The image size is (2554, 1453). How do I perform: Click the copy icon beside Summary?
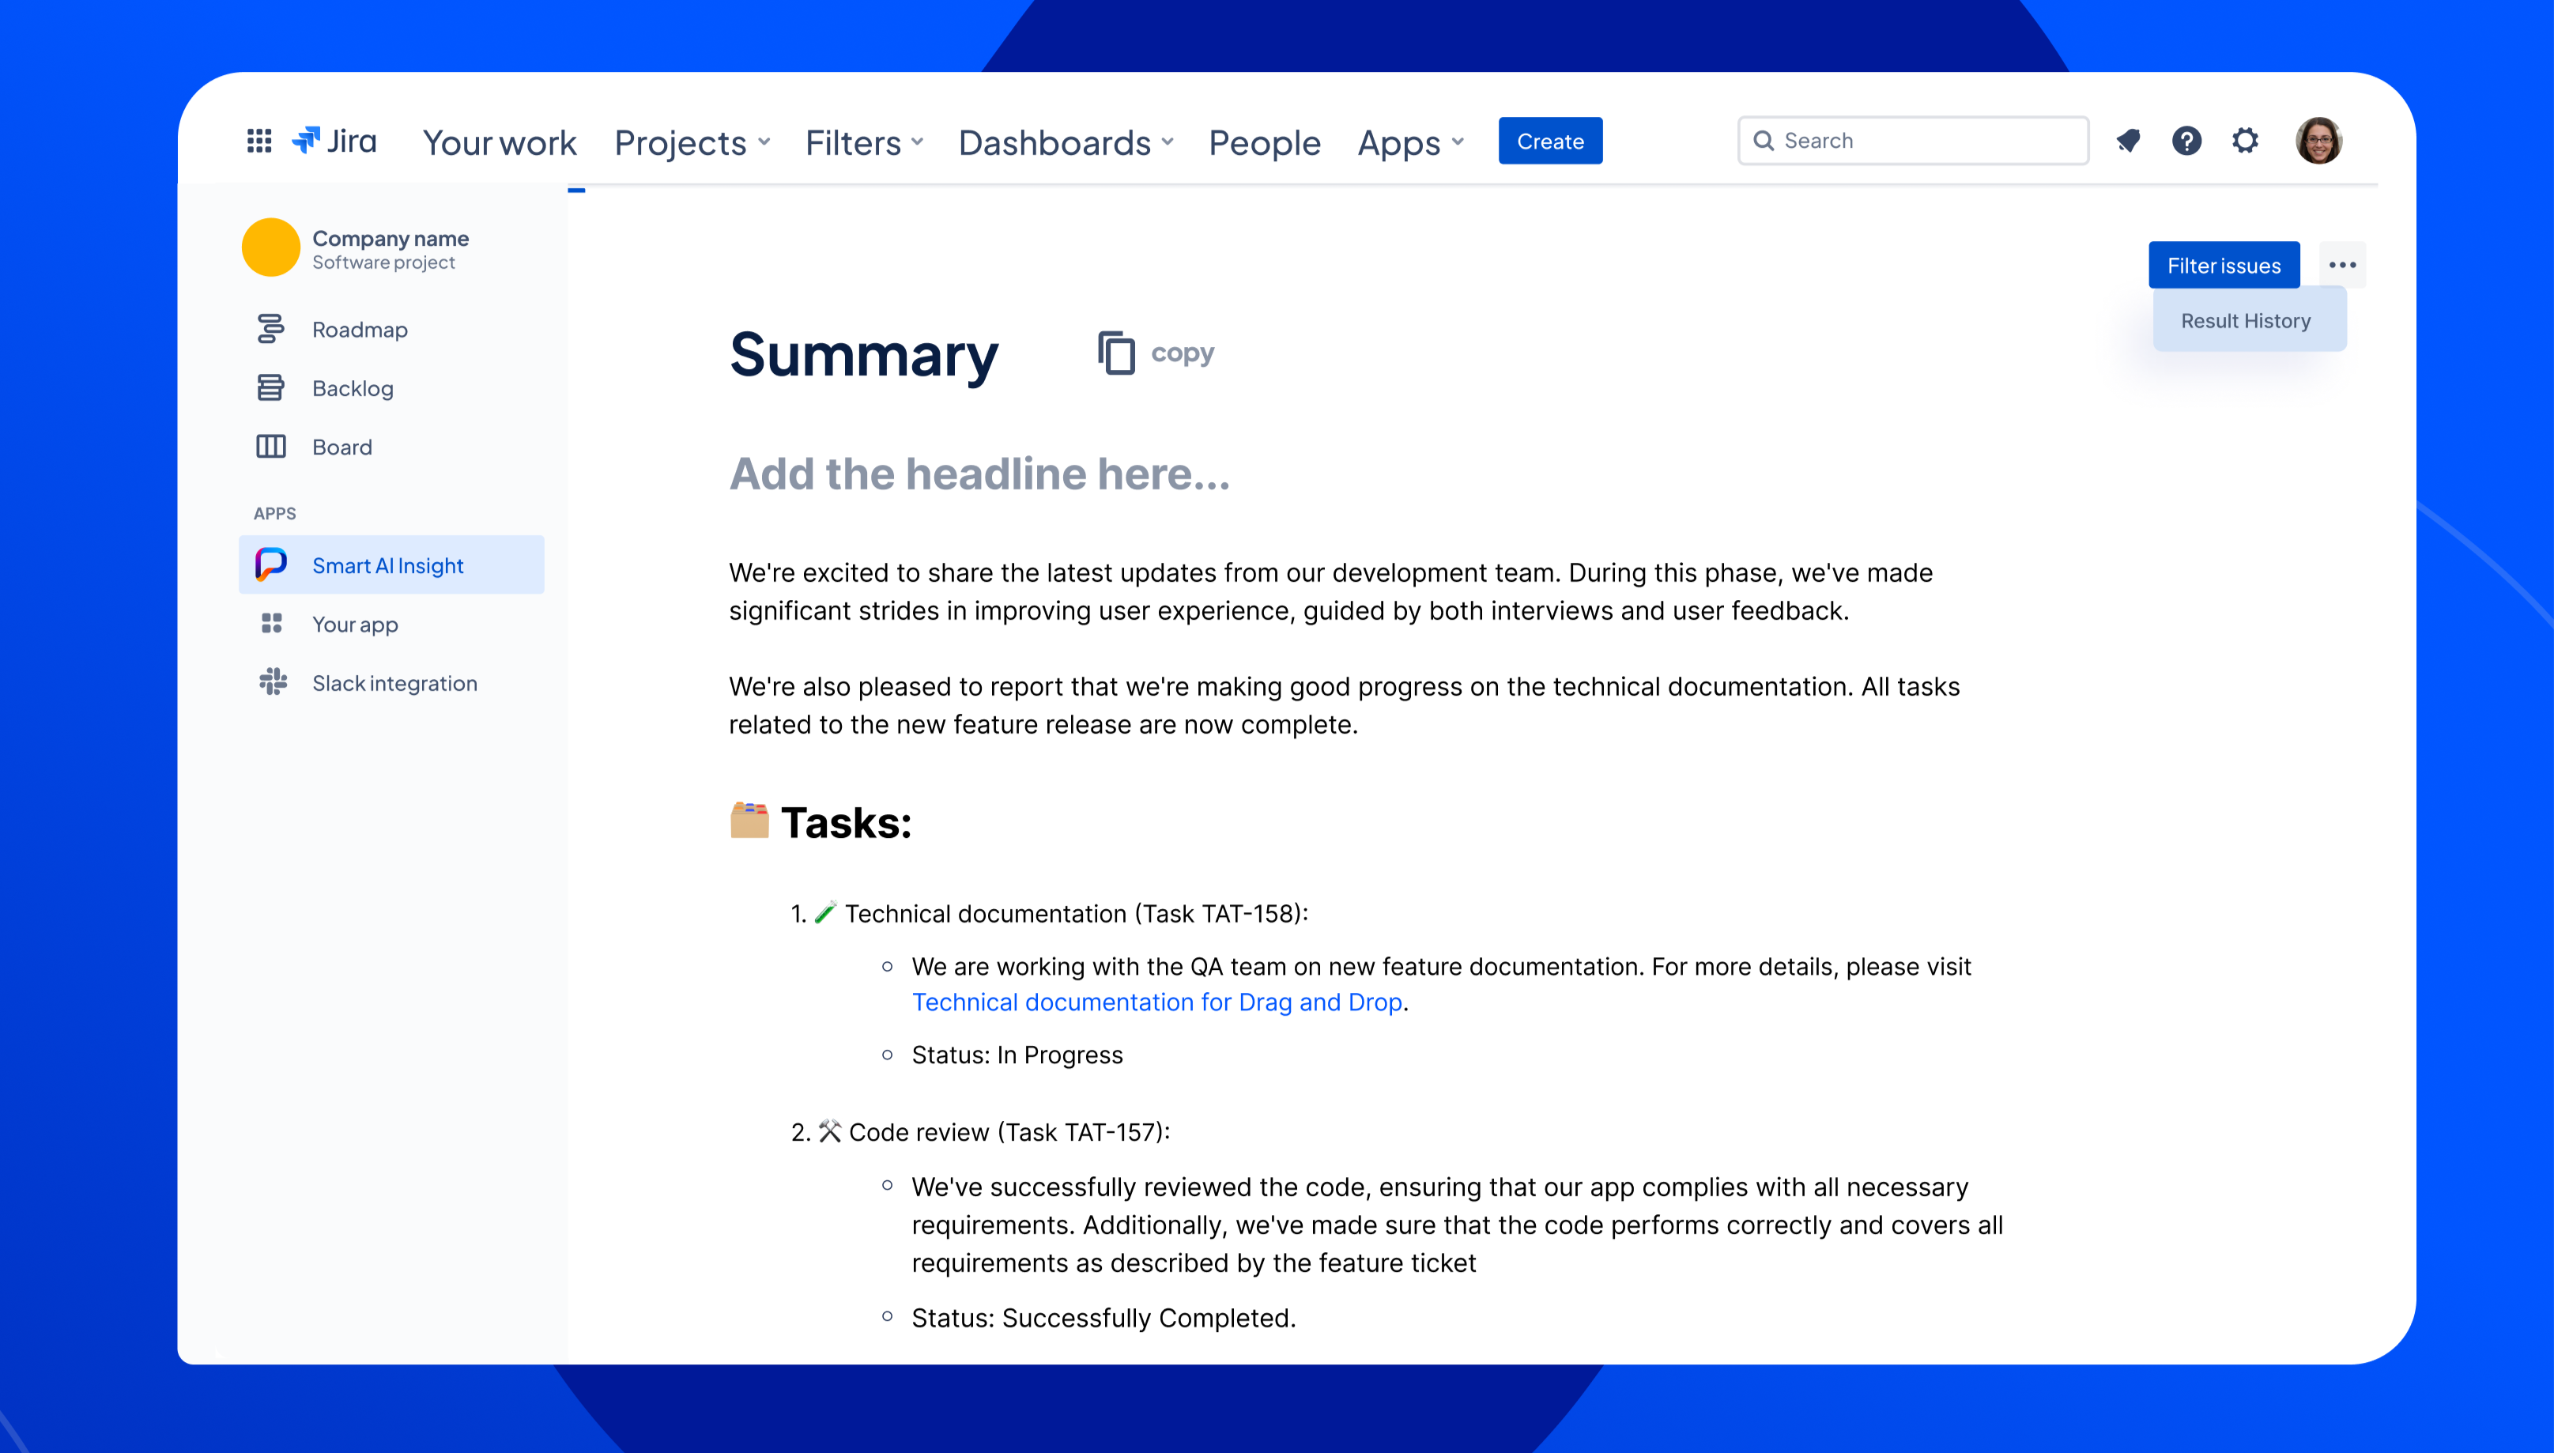pyautogui.click(x=1116, y=353)
